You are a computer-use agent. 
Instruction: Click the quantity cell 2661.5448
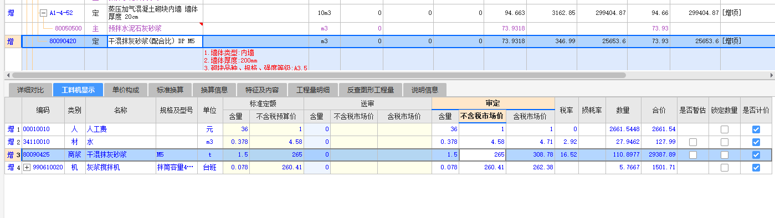623,129
